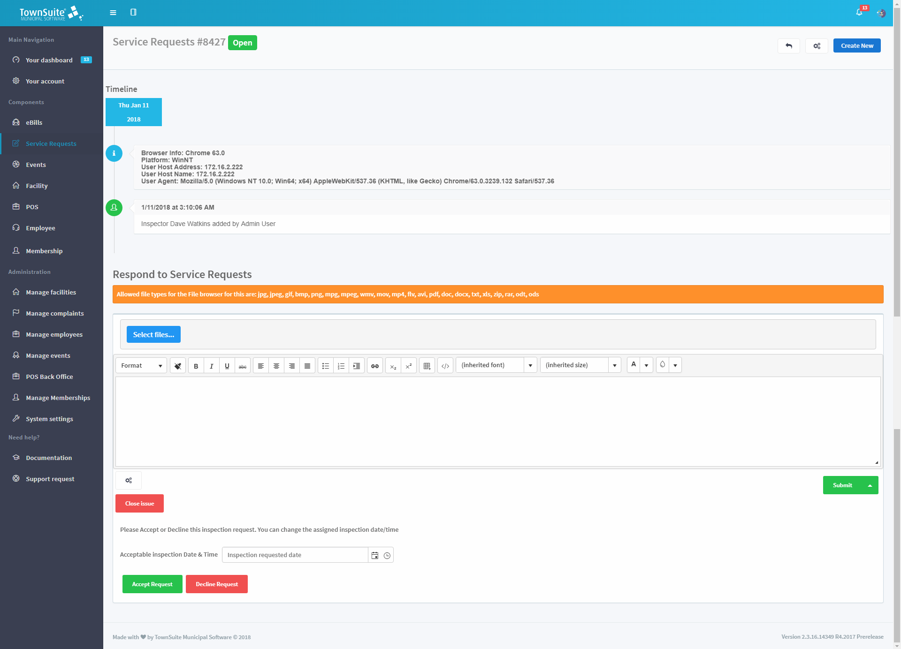This screenshot has width=901, height=649.
Task: Toggle bold formatting in the editor
Action: point(196,365)
